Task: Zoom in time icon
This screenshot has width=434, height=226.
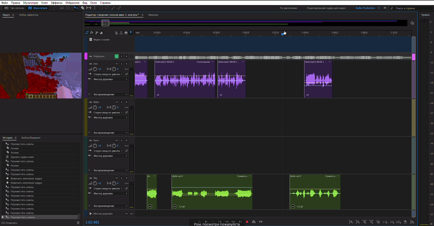Action: tap(364, 222)
